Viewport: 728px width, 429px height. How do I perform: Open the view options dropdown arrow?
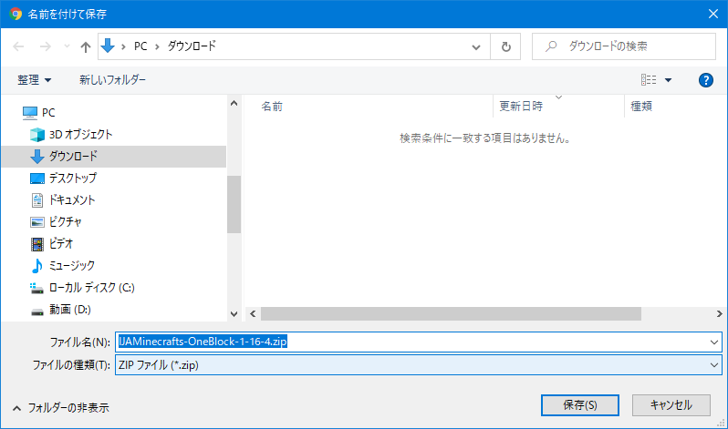coord(668,80)
